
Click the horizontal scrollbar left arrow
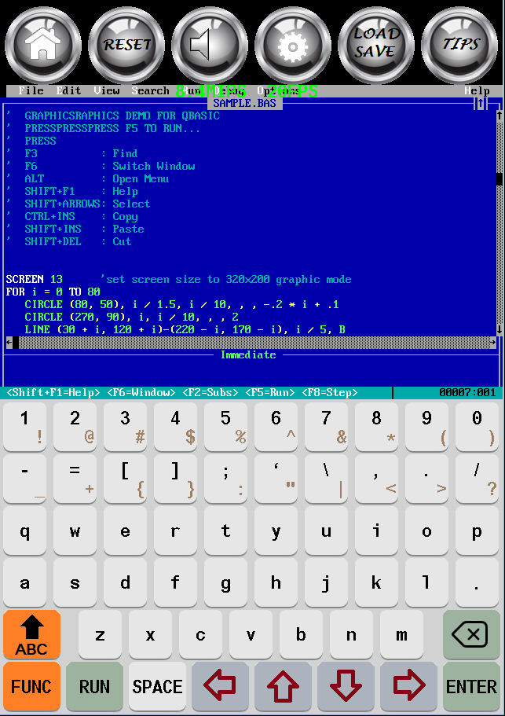click(9, 342)
